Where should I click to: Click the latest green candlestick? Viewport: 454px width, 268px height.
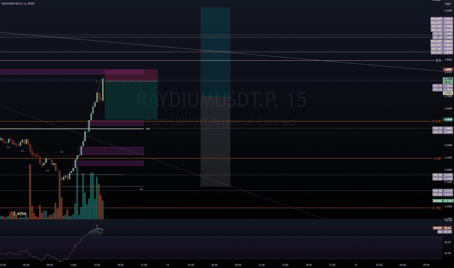103,90
